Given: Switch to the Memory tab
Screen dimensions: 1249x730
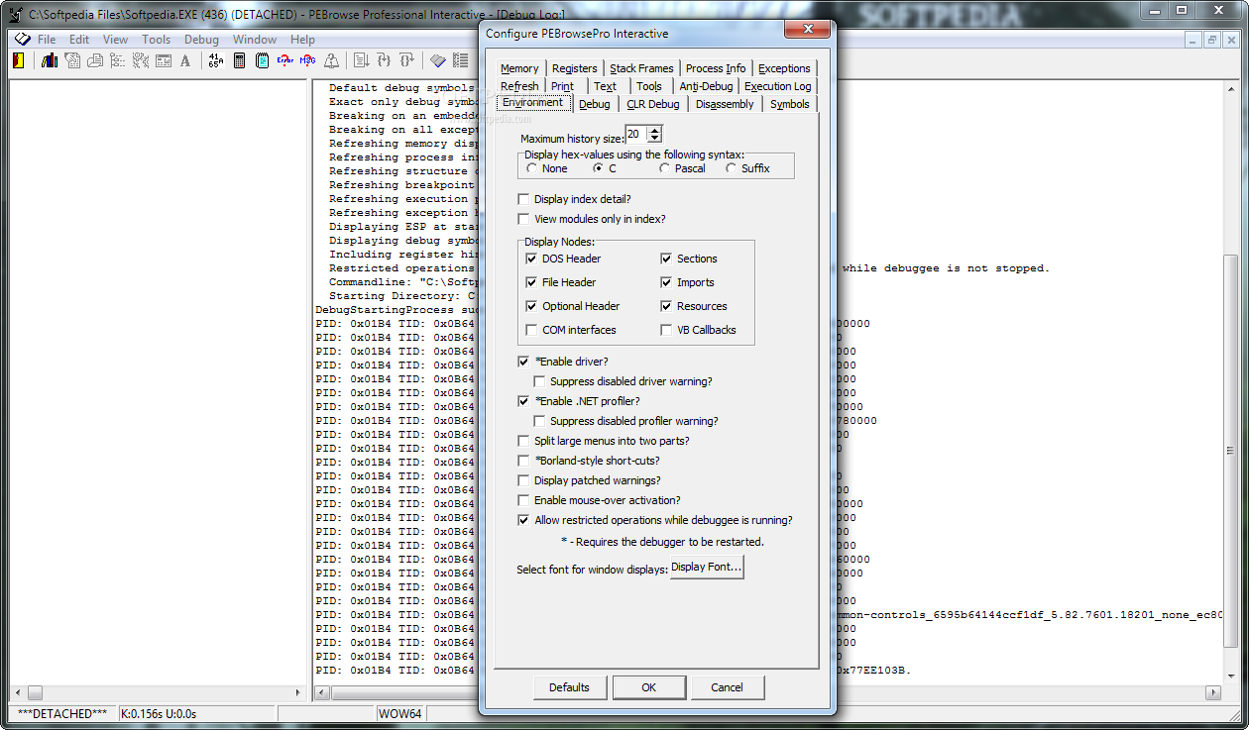Looking at the screenshot, I should pos(519,68).
